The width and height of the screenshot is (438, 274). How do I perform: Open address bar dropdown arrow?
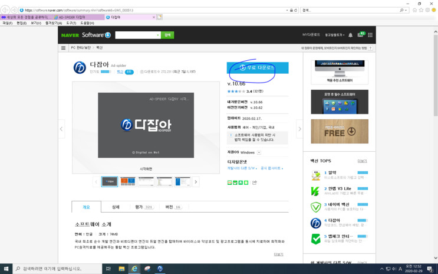tap(287, 10)
